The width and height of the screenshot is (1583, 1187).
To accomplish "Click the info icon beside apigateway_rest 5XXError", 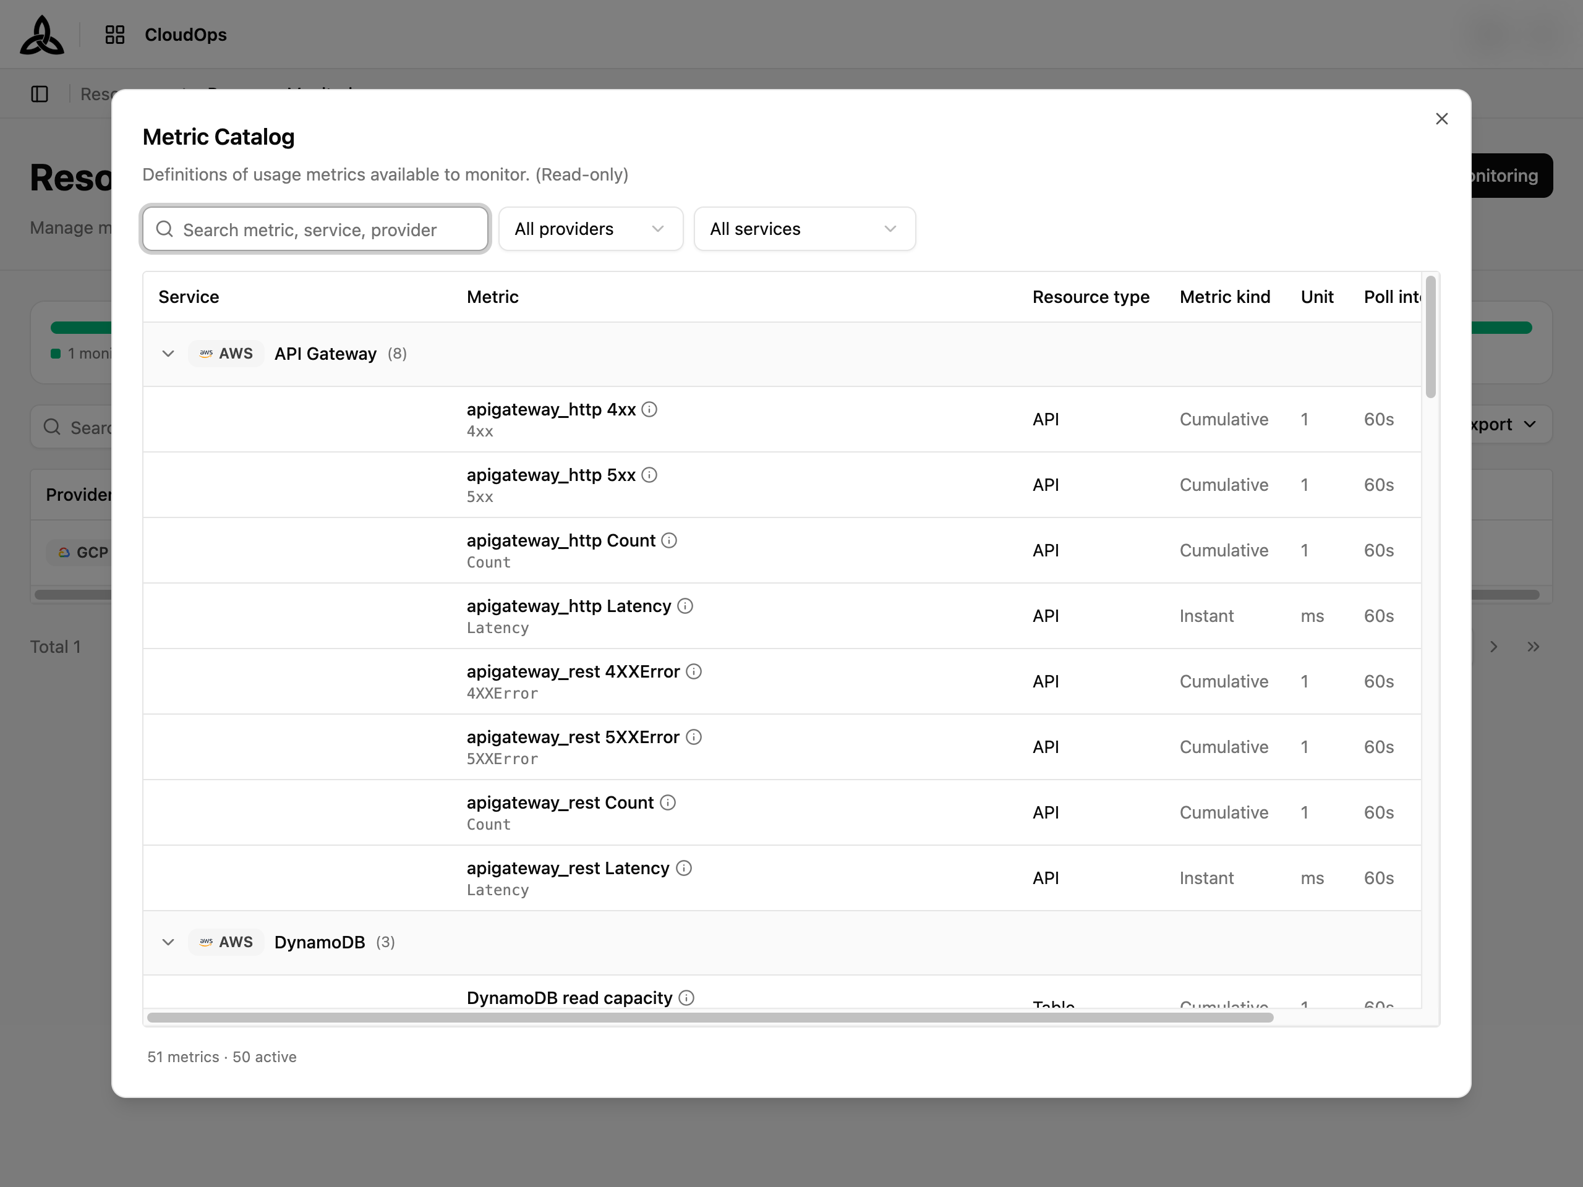I will pos(693,737).
